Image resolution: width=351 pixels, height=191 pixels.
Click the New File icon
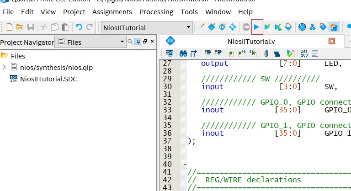click(x=10, y=27)
